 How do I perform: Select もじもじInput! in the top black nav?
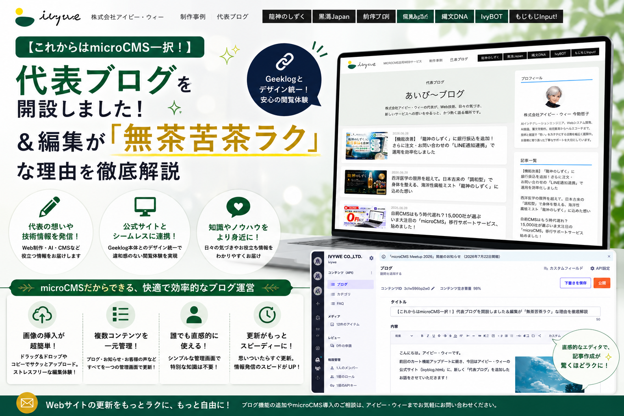click(x=536, y=16)
